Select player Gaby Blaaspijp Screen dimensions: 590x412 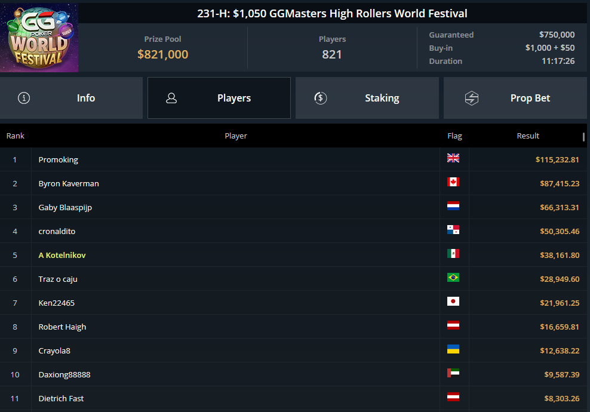click(65, 207)
